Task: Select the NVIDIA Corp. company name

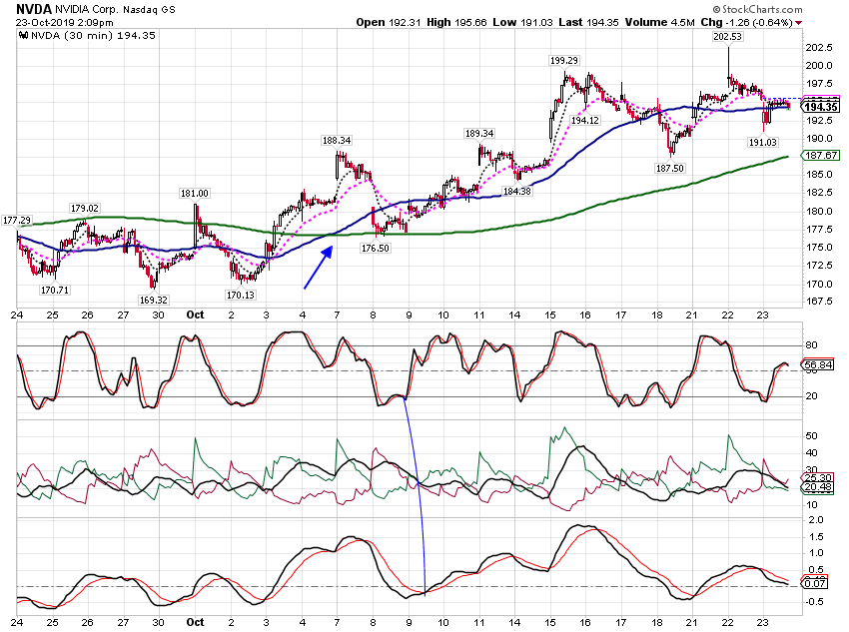Action: [88, 10]
